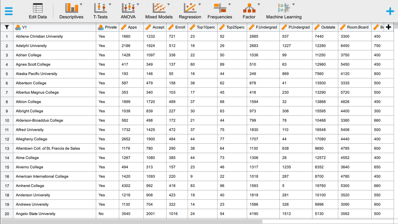Click the Top25perc scale ruler icon

point(222,27)
